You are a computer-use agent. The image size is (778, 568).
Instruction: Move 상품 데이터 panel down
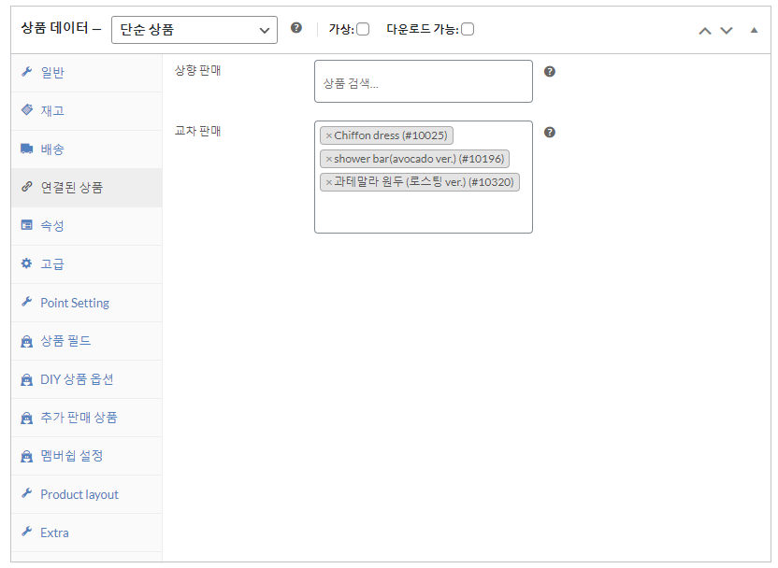coord(727,30)
